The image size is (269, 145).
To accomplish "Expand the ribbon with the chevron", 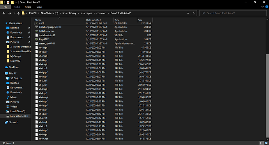I will pyautogui.click(x=262, y=7).
